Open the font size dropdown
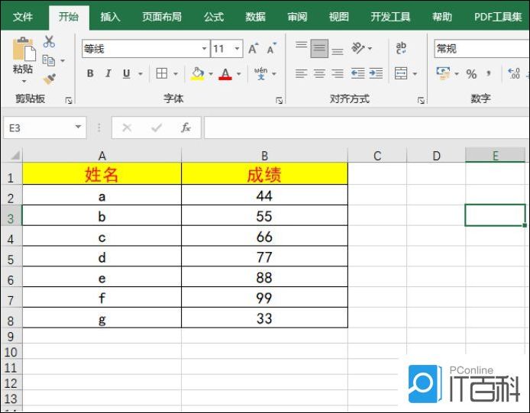 point(238,49)
